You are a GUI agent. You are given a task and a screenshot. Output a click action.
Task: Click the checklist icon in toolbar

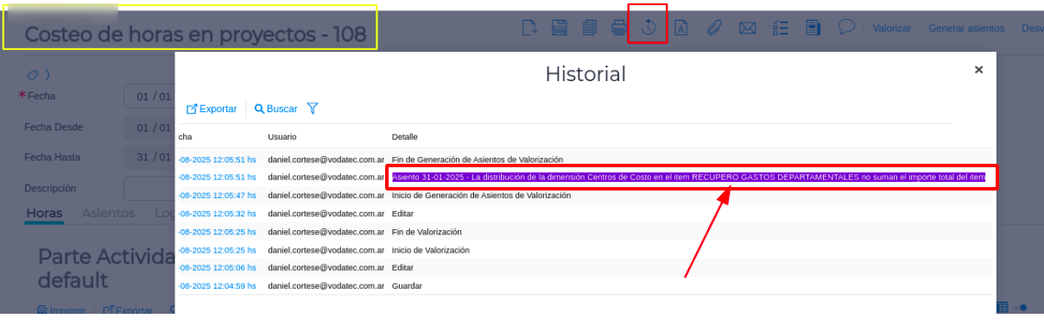tap(781, 28)
